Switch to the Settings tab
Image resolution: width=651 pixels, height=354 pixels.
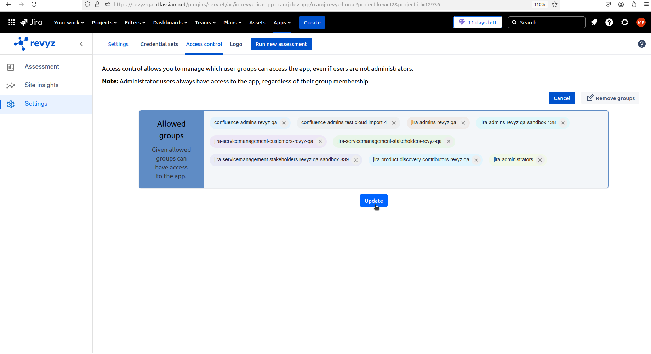click(x=118, y=44)
